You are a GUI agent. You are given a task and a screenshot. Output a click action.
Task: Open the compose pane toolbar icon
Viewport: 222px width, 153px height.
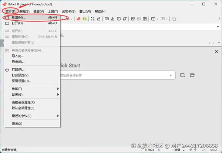145,19
